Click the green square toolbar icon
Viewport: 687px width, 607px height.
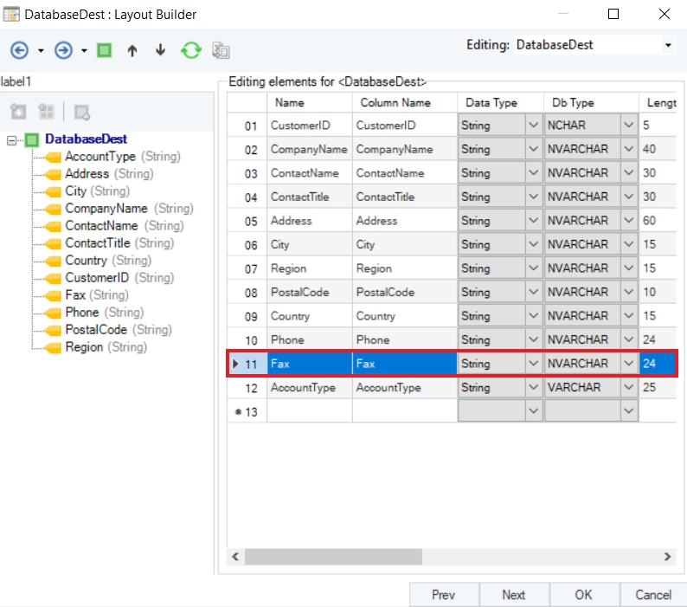[x=104, y=50]
